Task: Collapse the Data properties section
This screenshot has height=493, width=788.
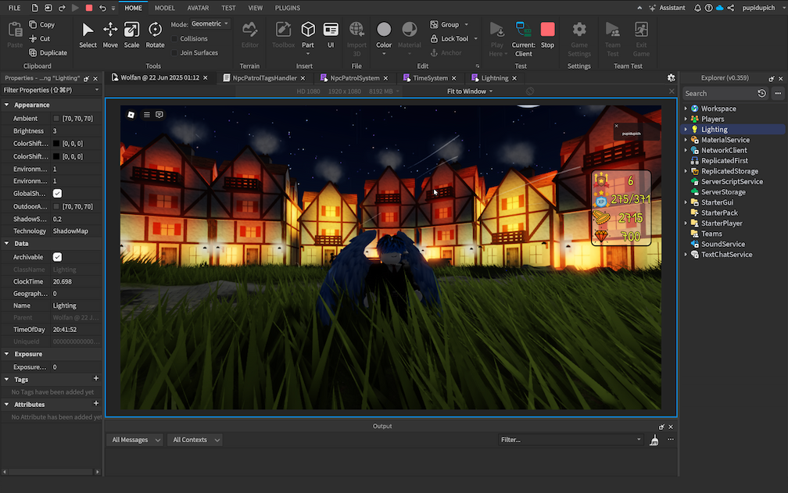Action: pos(6,244)
